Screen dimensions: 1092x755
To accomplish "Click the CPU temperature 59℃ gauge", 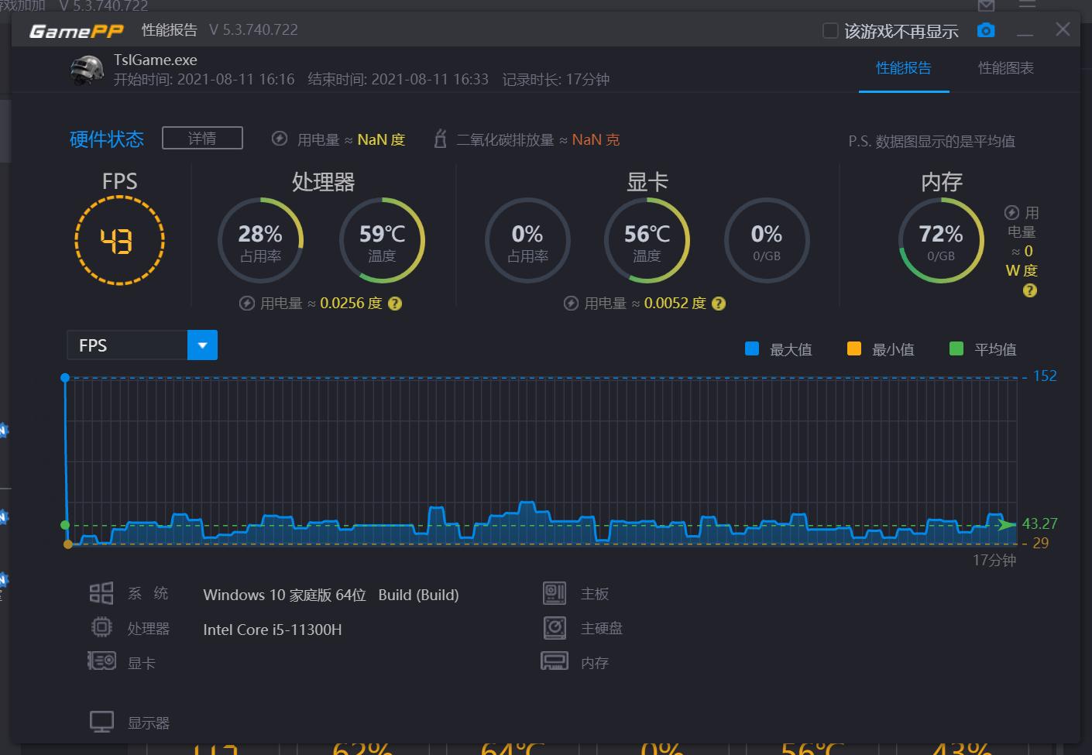I will coord(382,240).
